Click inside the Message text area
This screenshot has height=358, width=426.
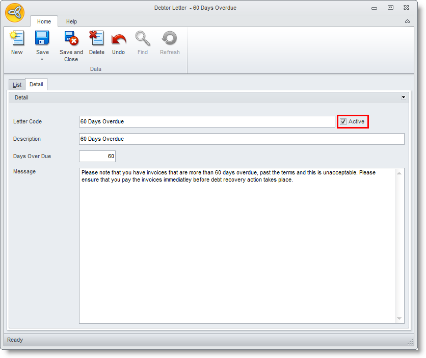[237, 245]
